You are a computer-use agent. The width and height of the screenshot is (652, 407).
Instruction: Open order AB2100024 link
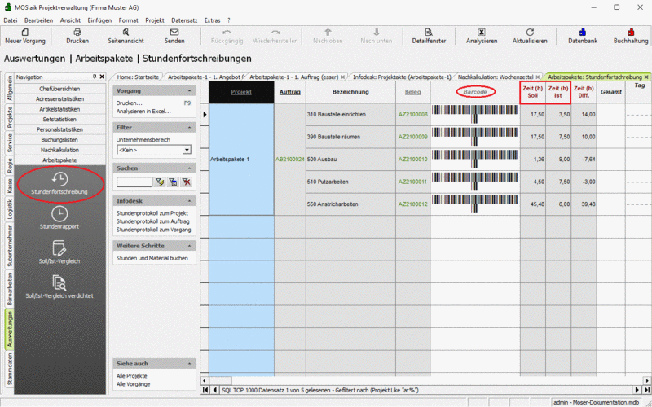tap(290, 159)
